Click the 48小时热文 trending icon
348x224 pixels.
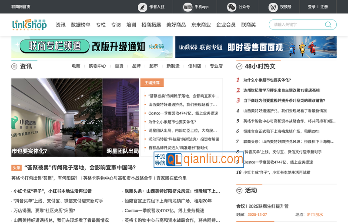239,66
